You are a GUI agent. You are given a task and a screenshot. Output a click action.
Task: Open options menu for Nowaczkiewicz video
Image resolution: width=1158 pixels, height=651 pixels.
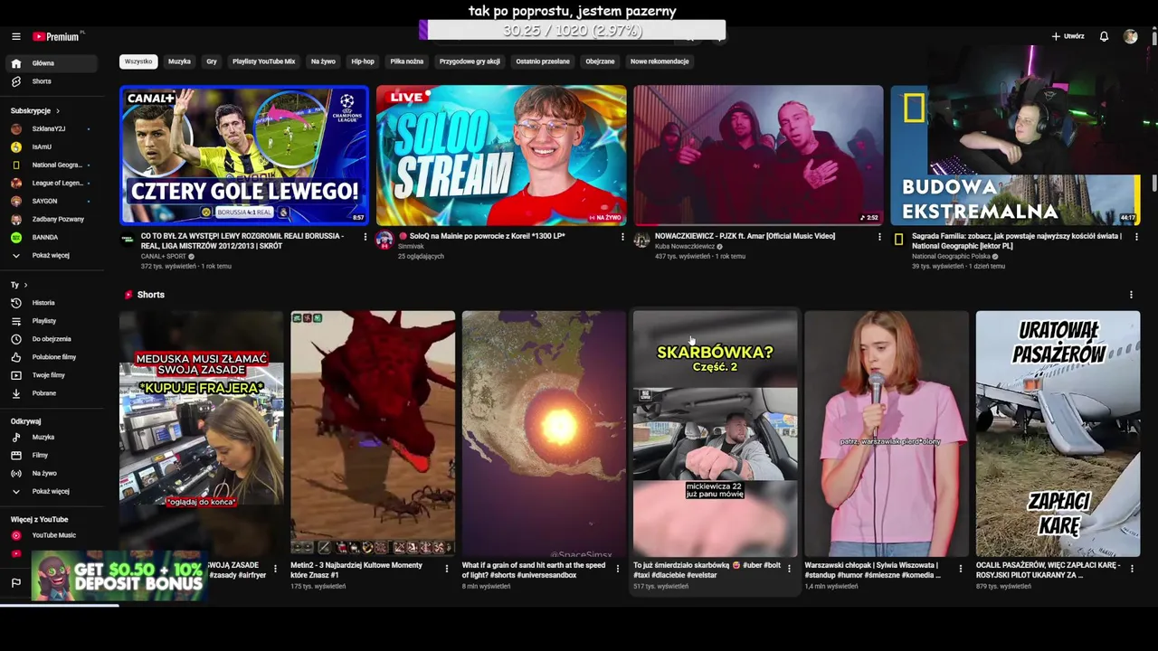click(879, 237)
